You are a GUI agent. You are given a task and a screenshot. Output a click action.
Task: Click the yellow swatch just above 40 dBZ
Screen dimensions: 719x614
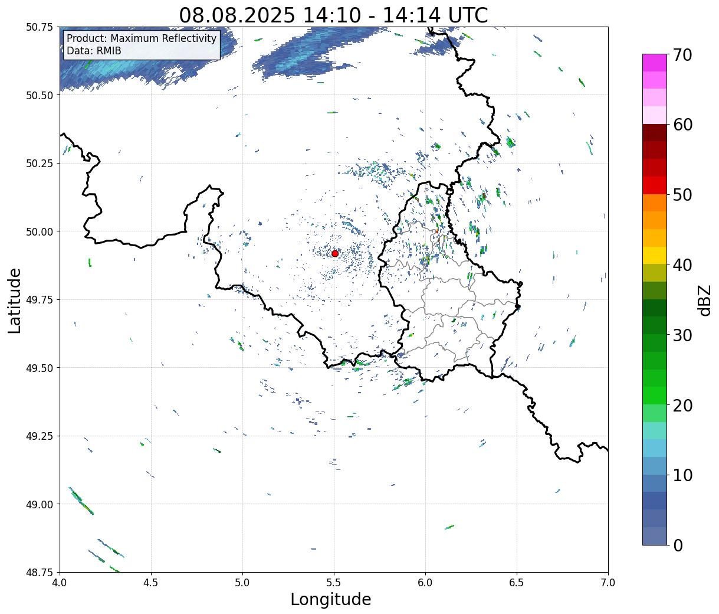point(655,256)
